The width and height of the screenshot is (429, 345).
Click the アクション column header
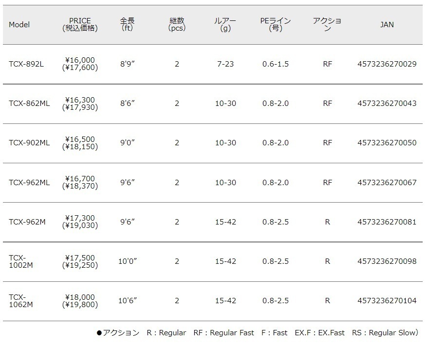(327, 25)
